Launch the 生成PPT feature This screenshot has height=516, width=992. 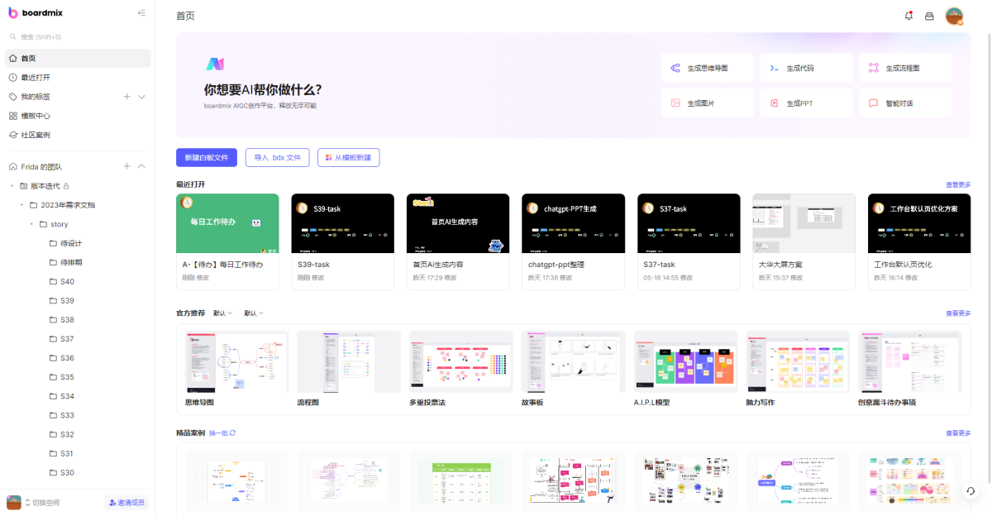pos(806,103)
